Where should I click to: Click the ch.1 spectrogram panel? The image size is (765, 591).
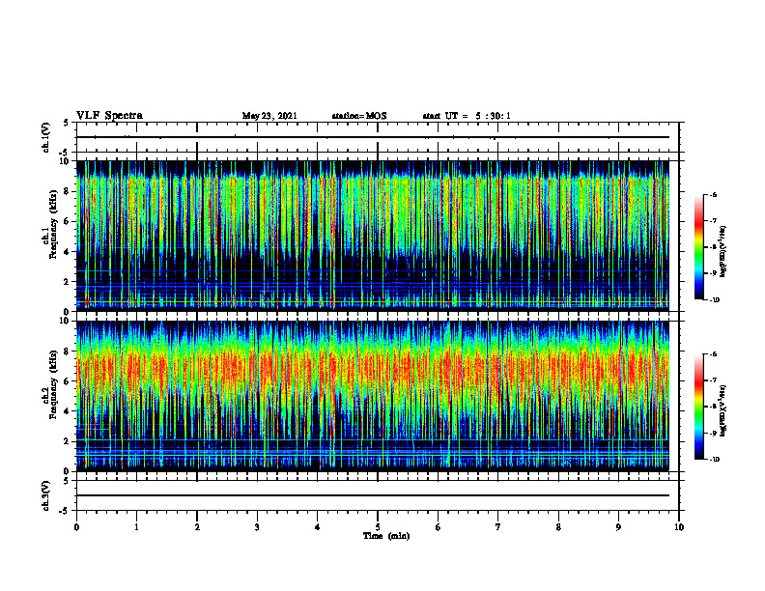pyautogui.click(x=373, y=236)
